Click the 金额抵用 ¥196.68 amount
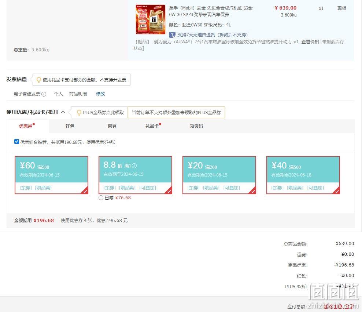The height and width of the screenshot is (312, 362). click(44, 220)
